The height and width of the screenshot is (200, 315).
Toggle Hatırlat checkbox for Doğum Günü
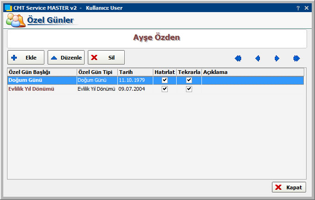click(x=165, y=80)
